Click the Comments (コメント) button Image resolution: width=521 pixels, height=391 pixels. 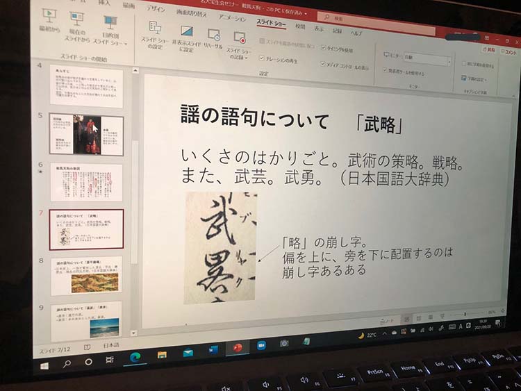point(508,52)
